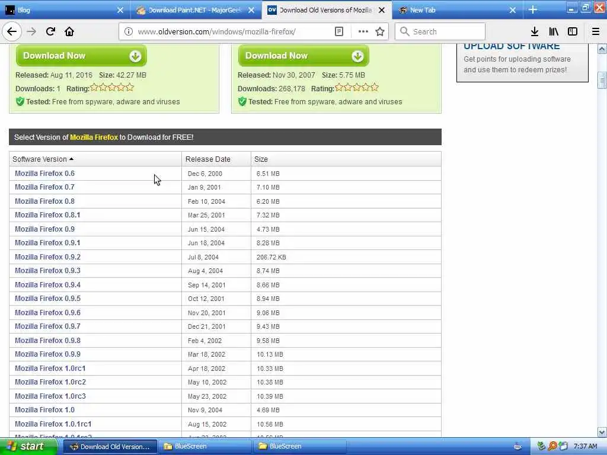Go back using the browser back arrow
Image resolution: width=607 pixels, height=455 pixels.
click(x=12, y=31)
